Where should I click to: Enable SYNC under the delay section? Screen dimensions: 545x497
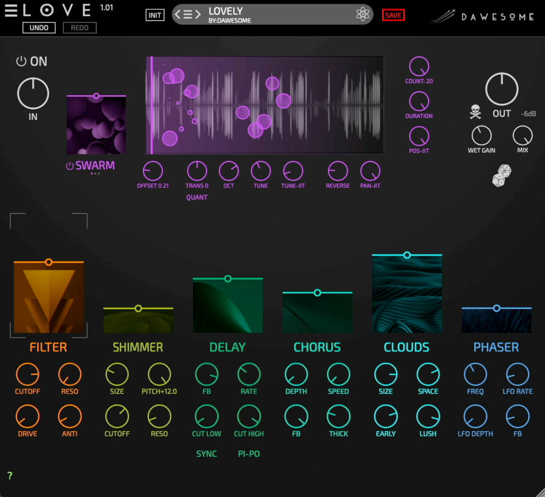206,453
